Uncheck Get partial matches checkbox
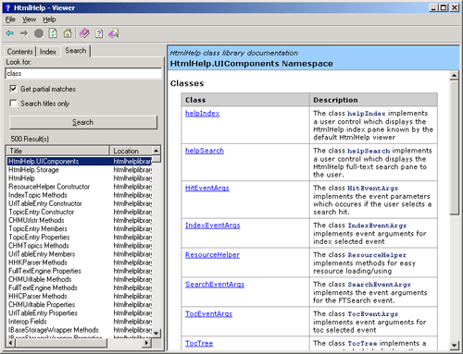The width and height of the screenshot is (463, 354). click(13, 89)
